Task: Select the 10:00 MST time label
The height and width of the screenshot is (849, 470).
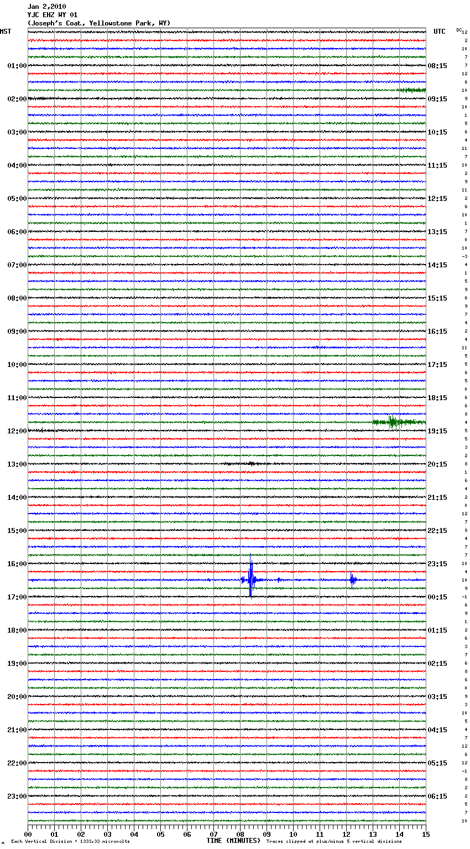Action: point(17,365)
